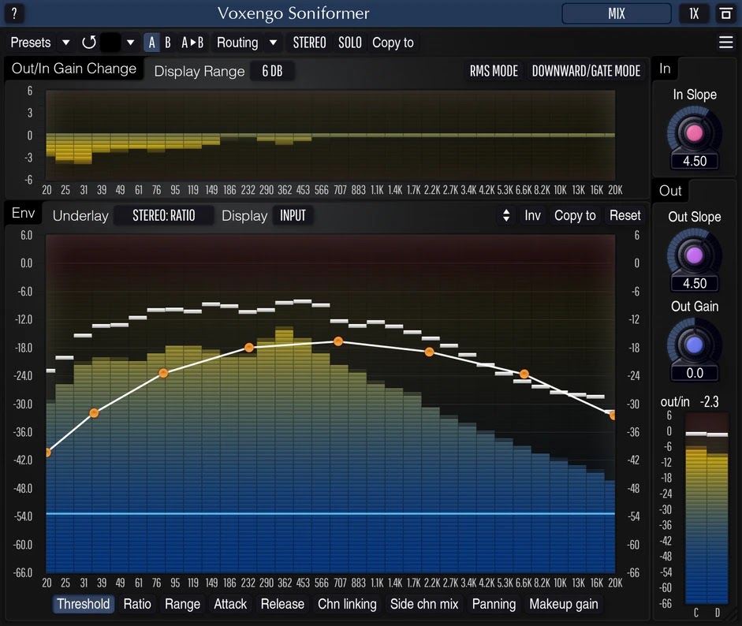Click the Voxengo Soniformer title text
The width and height of the screenshot is (742, 626).
[293, 13]
